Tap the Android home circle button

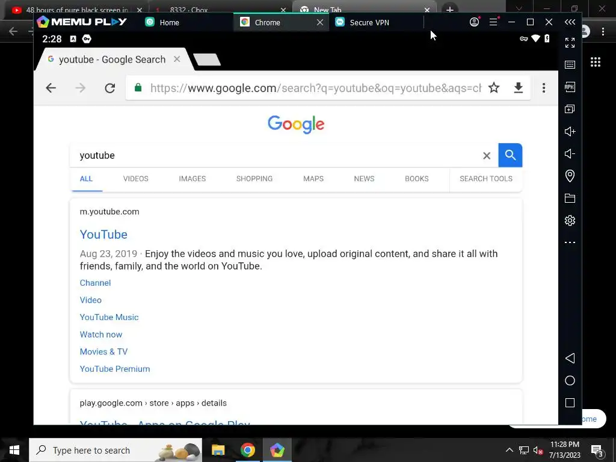(570, 381)
